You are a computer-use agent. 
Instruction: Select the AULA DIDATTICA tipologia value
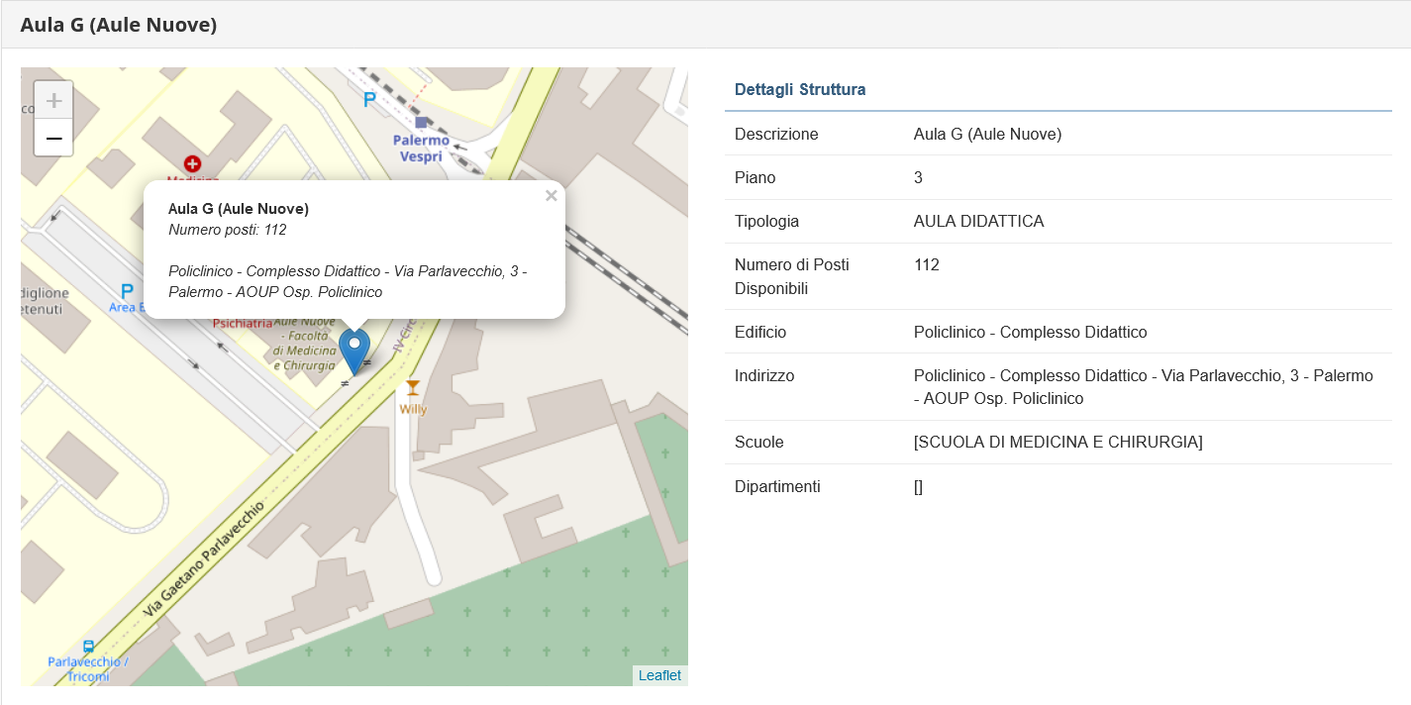[x=978, y=222]
